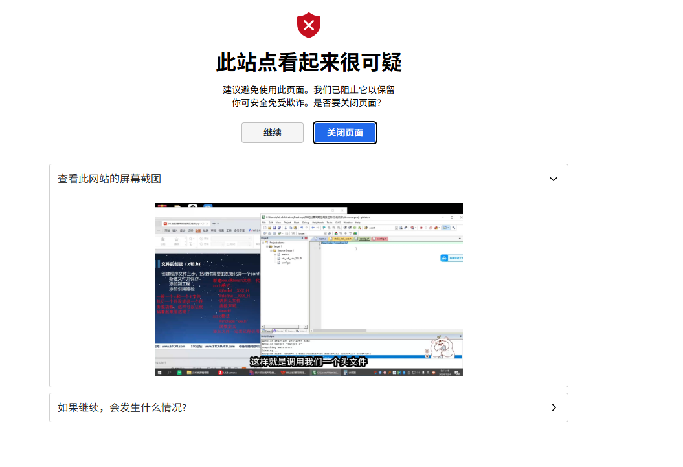
Task: Click the red shield warning icon
Action: (309, 25)
